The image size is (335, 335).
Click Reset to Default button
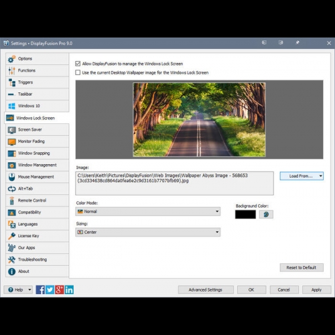click(x=301, y=267)
